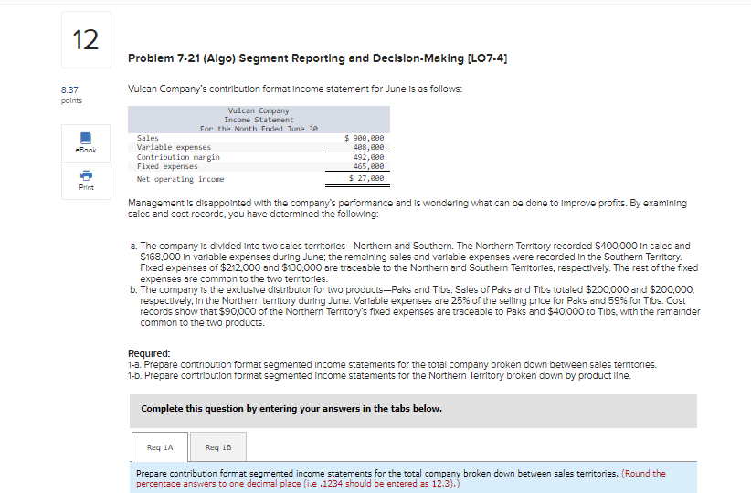Screen dimensions: 751x493
Task: Select the question number 12 box
Action: [x=86, y=40]
